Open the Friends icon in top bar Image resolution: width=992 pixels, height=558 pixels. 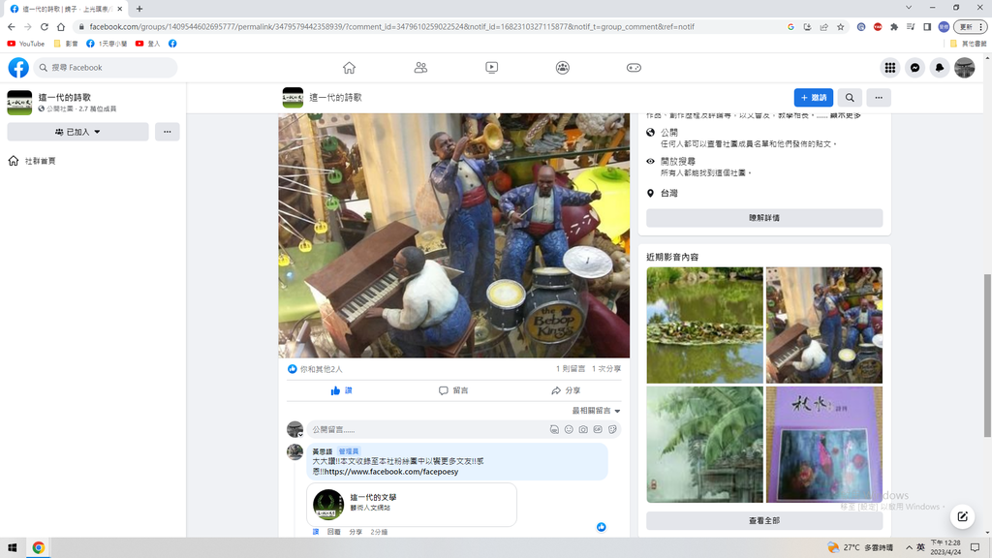[420, 68]
